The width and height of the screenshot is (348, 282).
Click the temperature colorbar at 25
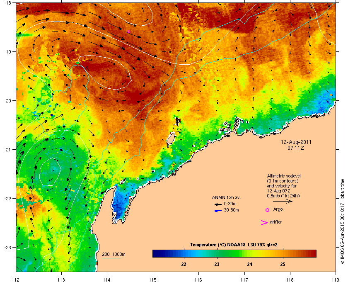283,253
